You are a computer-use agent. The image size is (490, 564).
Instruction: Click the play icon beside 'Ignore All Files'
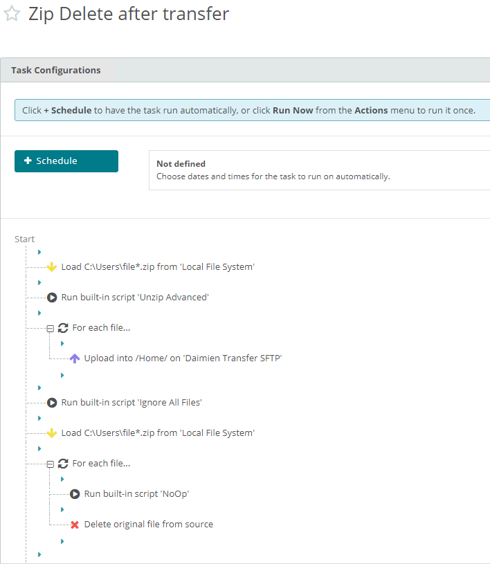tap(52, 403)
